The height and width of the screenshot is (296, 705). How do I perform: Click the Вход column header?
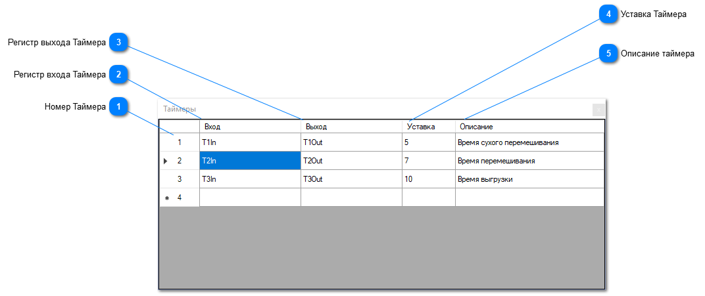pyautogui.click(x=250, y=127)
